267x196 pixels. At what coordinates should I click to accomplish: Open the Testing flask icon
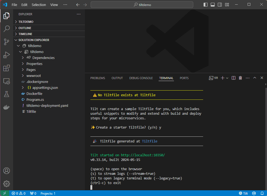click(7, 94)
